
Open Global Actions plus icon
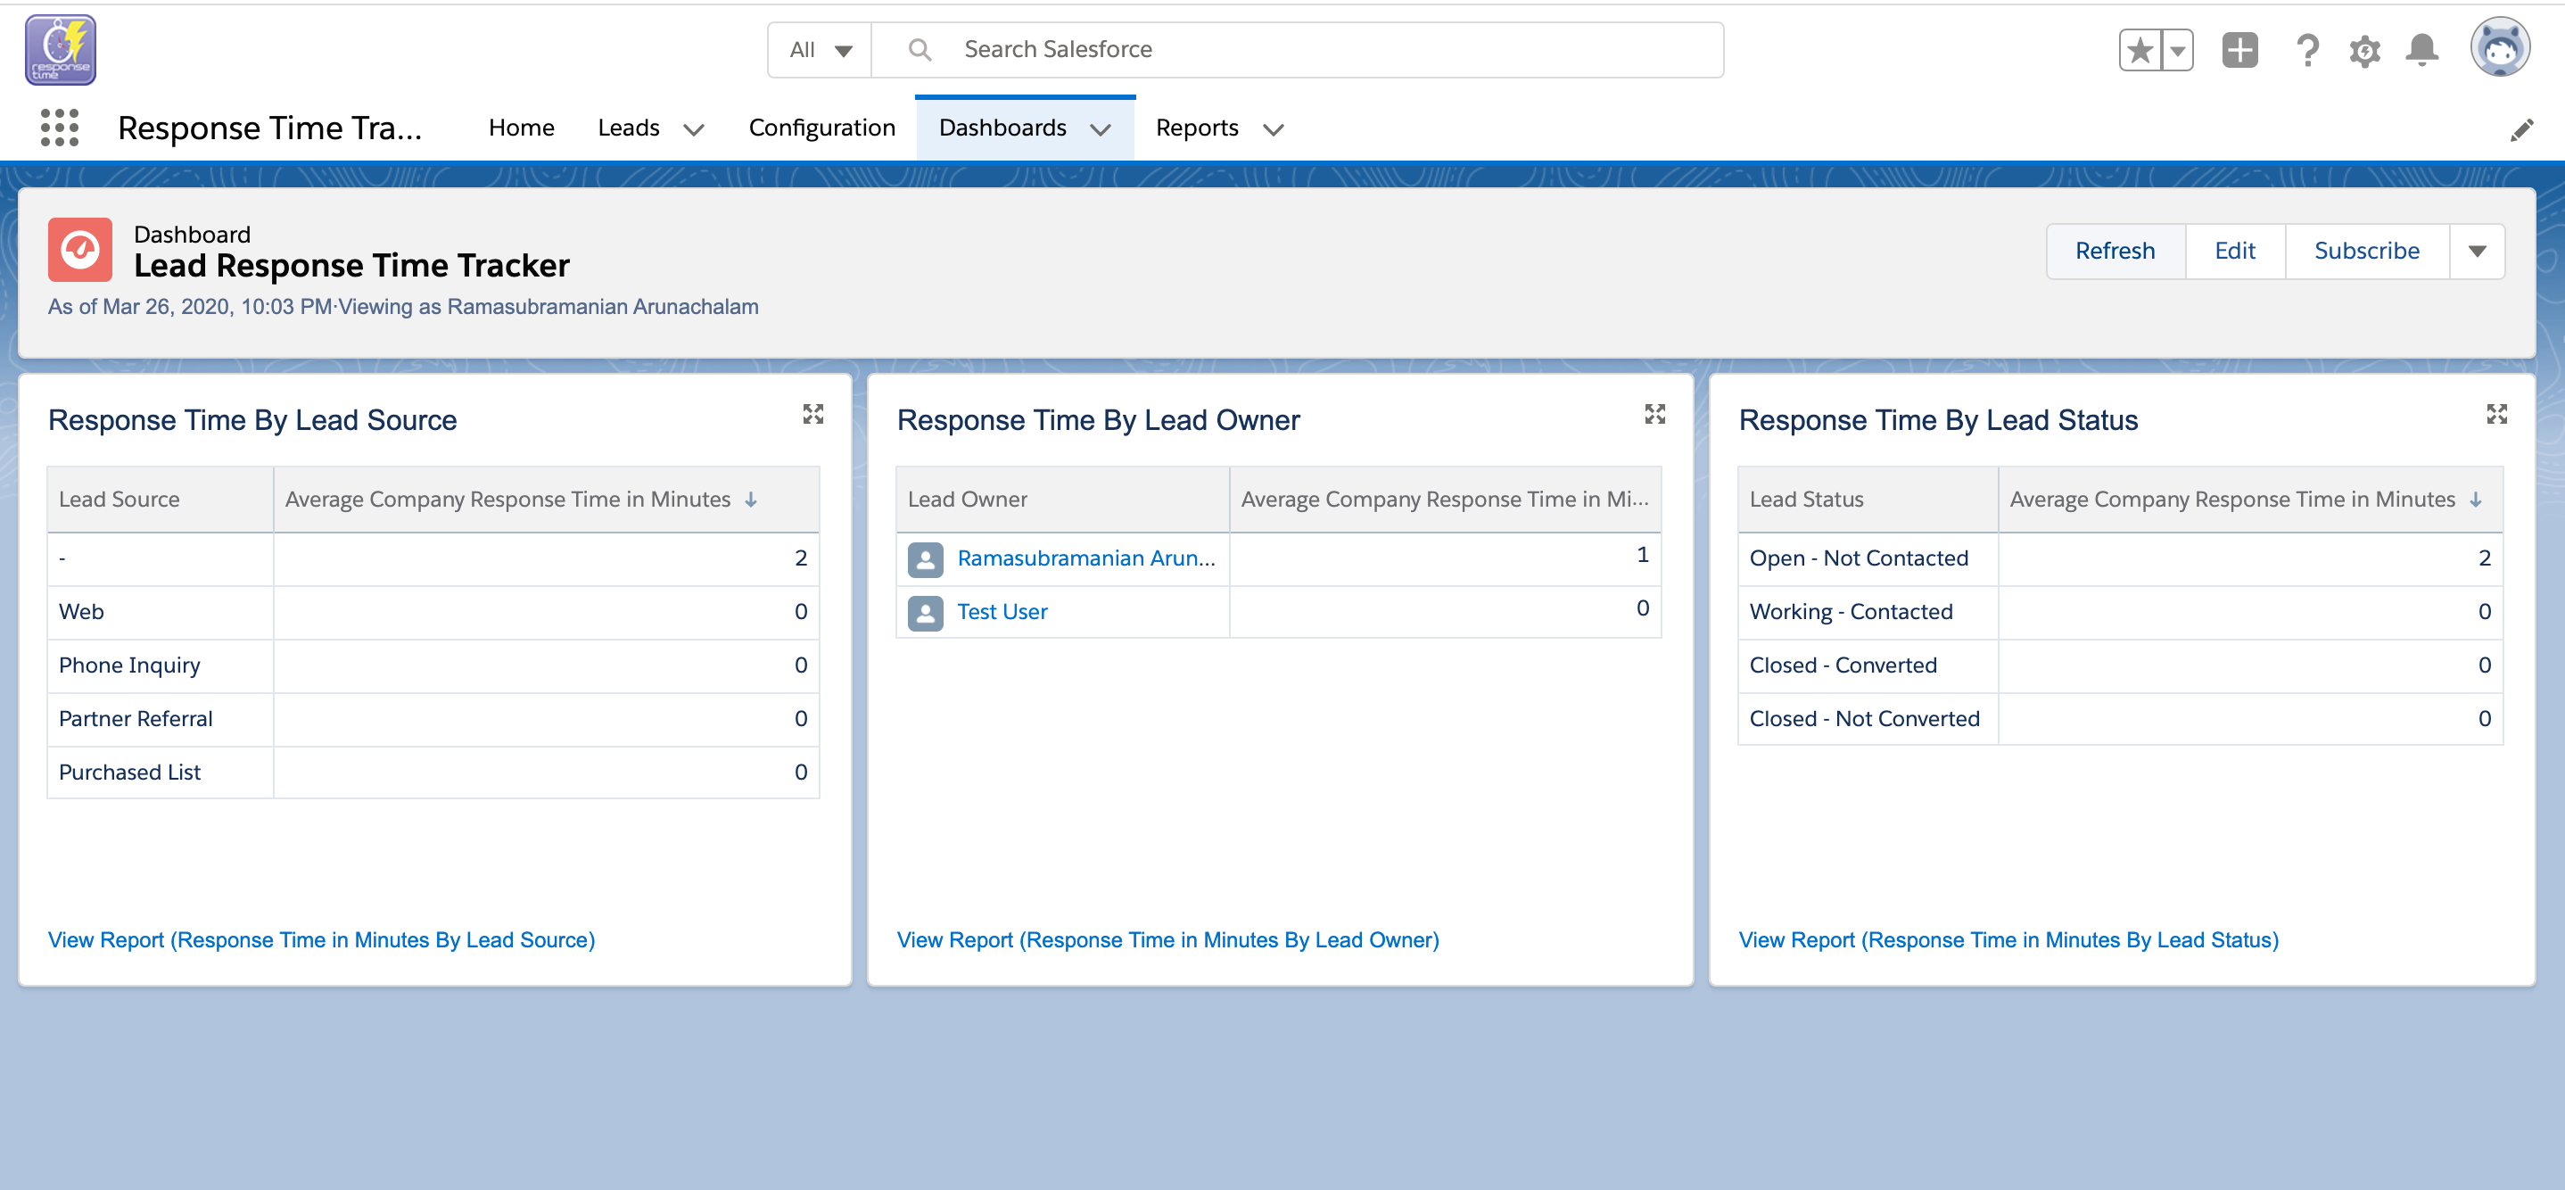tap(2239, 50)
